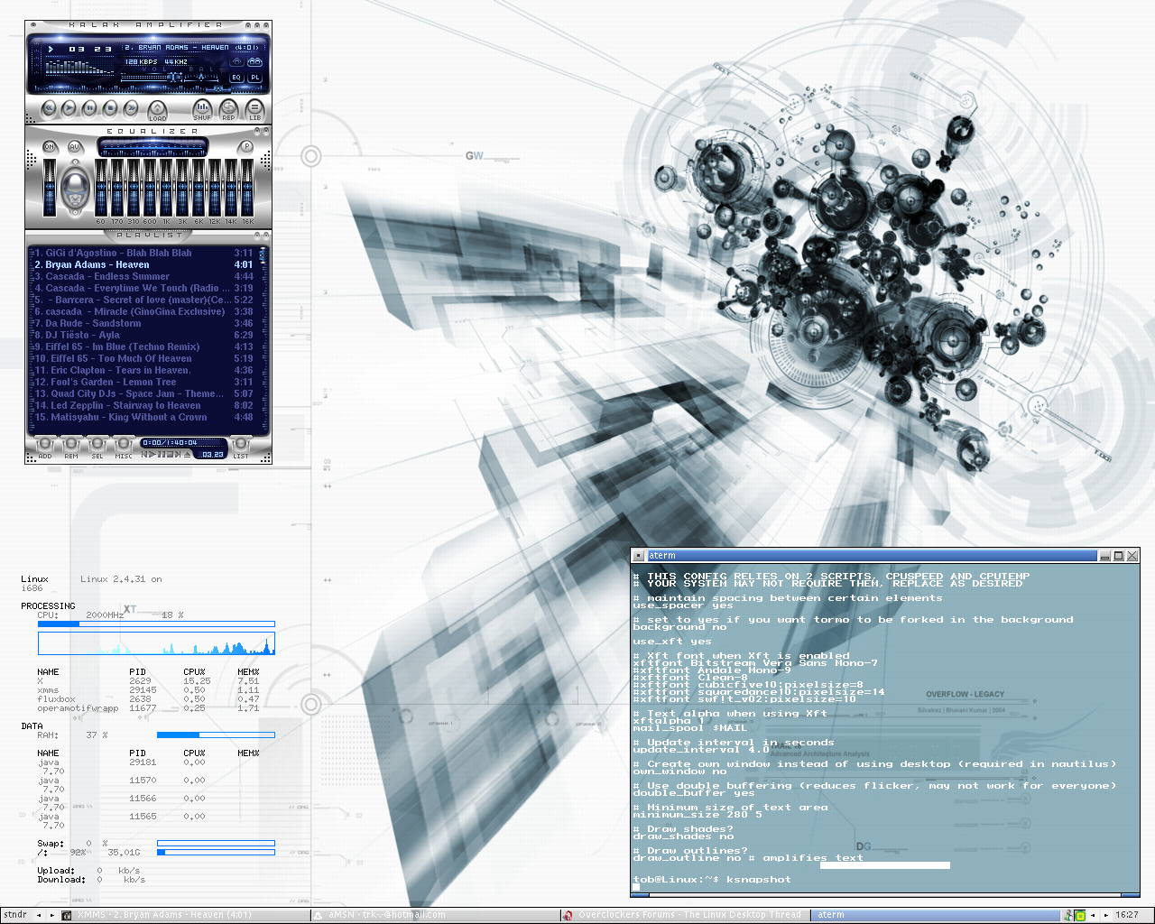Select Led Zepplin - Stairway to Heaven track
Image resolution: width=1155 pixels, height=924 pixels.
click(x=125, y=405)
